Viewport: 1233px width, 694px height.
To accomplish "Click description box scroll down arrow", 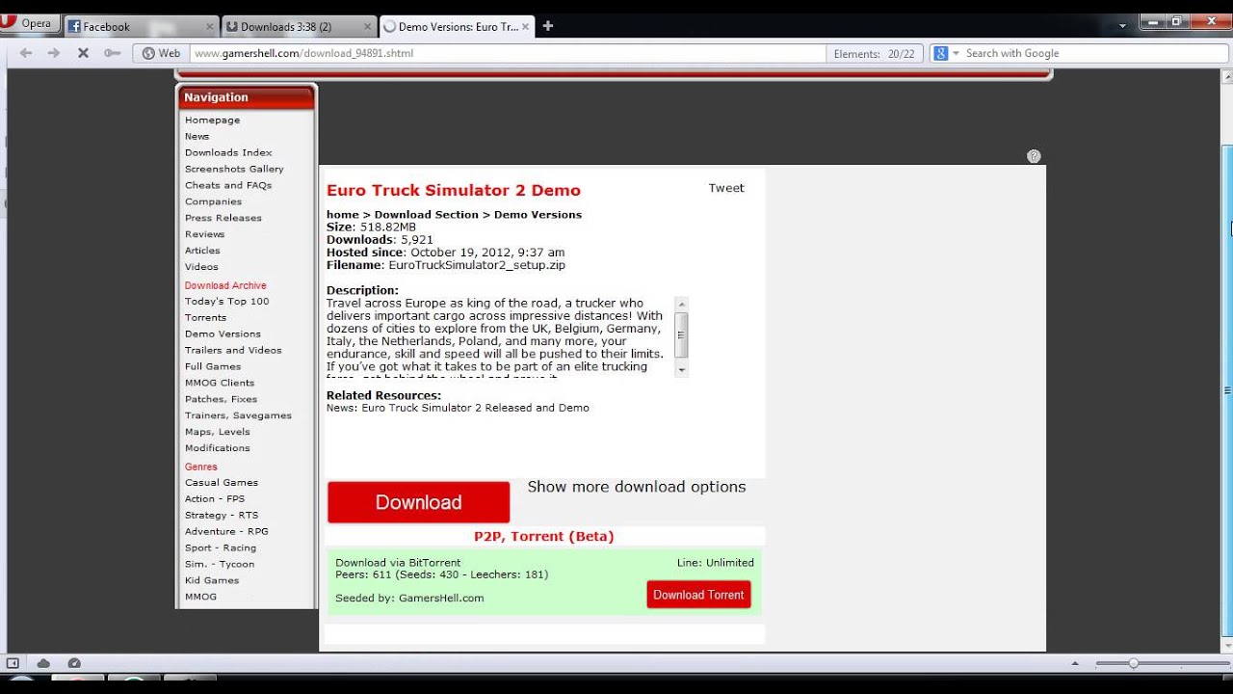I will pos(682,370).
